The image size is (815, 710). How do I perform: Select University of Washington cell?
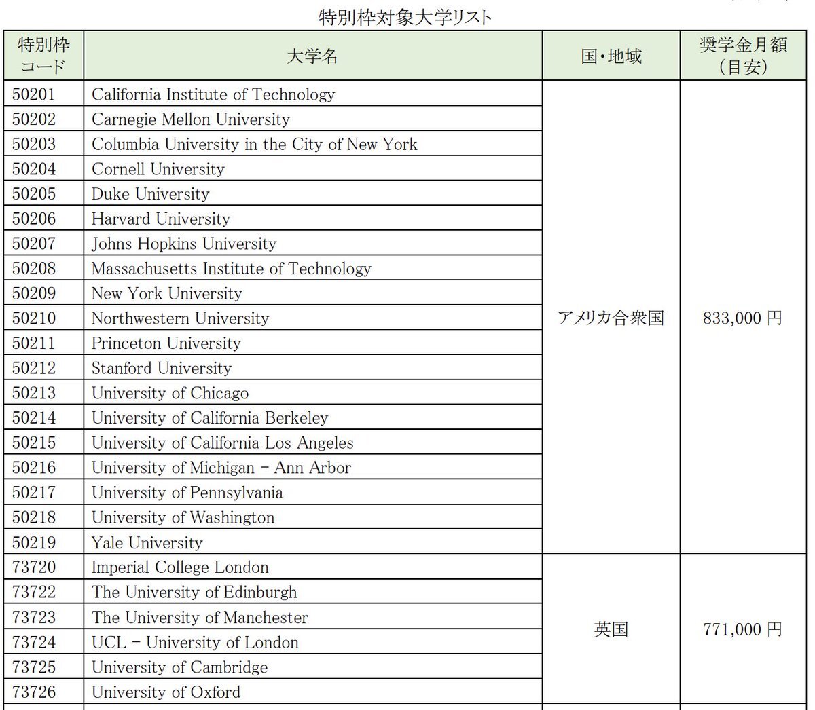(x=313, y=517)
